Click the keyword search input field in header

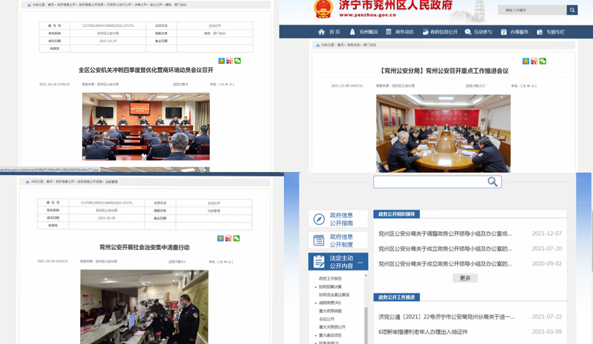(532, 10)
